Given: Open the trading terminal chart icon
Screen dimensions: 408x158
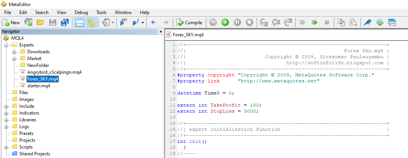Looking at the screenshot, I should (392, 23).
